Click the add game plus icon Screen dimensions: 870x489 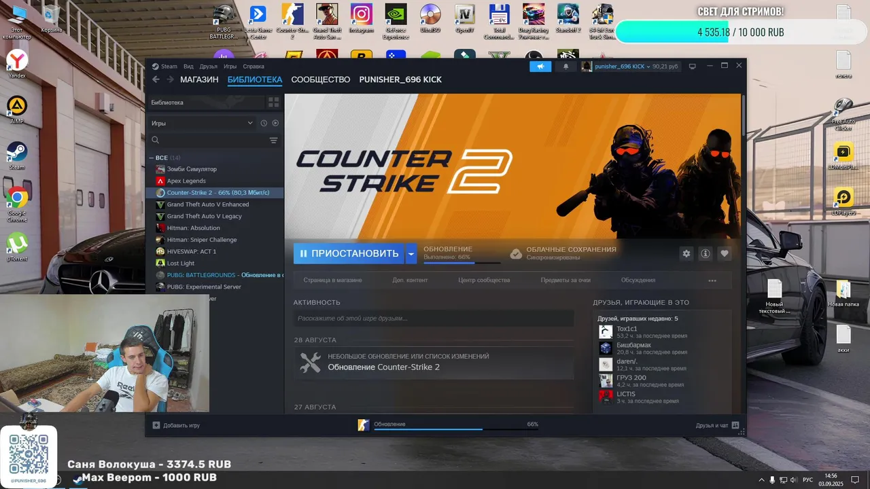click(156, 425)
